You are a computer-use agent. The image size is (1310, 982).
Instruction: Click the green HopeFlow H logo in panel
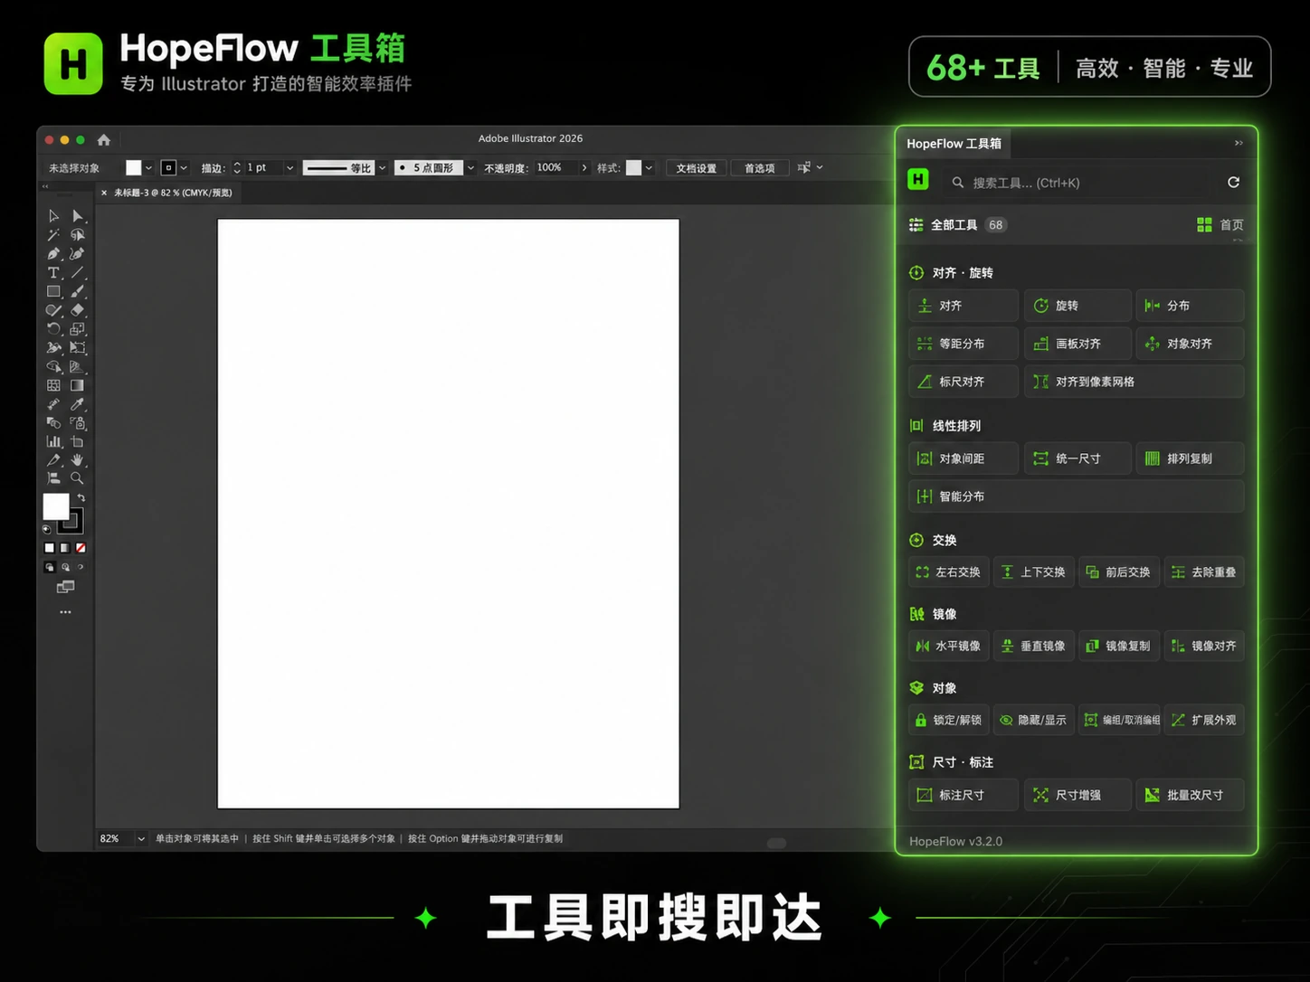(x=918, y=180)
